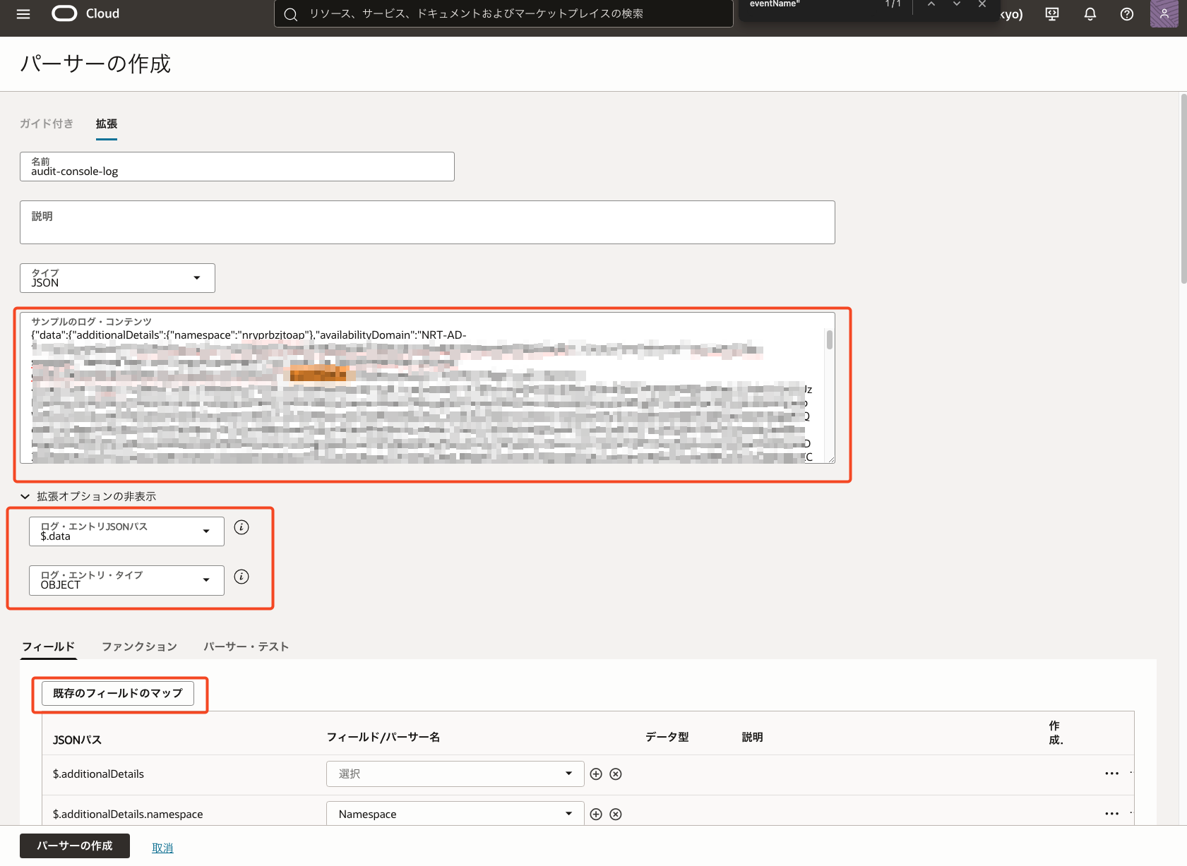
Task: Open the user profile avatar
Action: [1163, 14]
